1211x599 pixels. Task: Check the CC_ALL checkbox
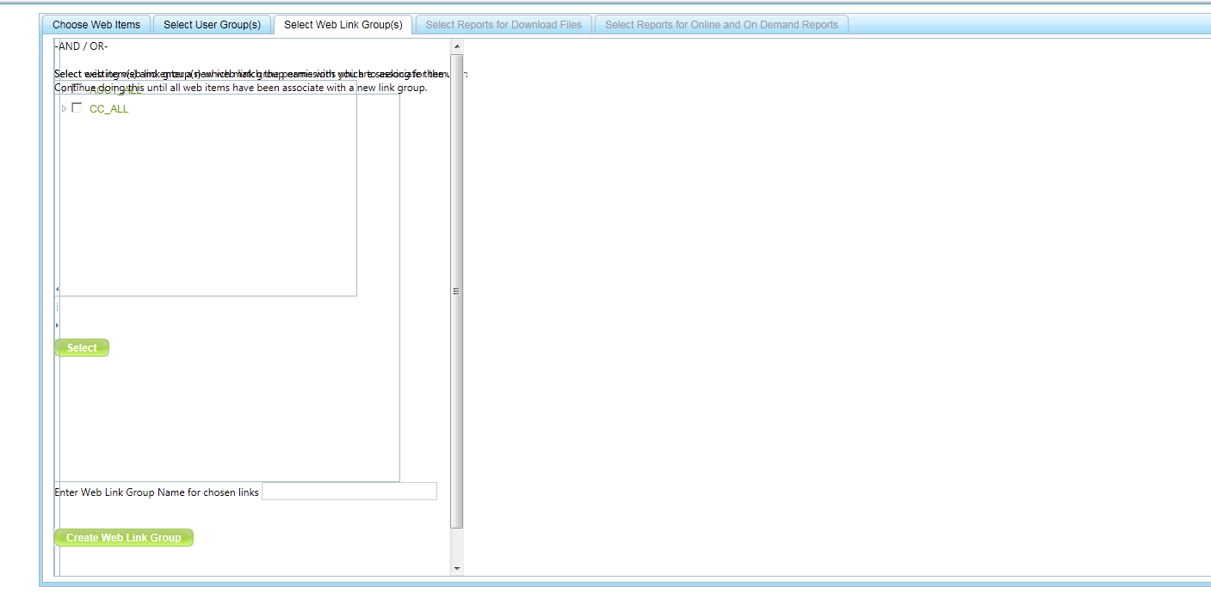click(77, 108)
